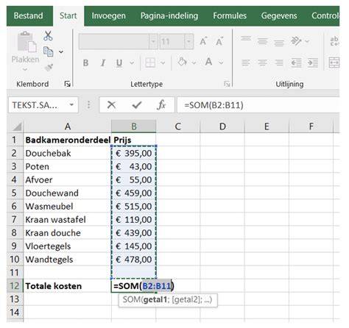This screenshot has height=328, width=349.
Task: Click the Fill color bucket icon
Action: [x=183, y=62]
